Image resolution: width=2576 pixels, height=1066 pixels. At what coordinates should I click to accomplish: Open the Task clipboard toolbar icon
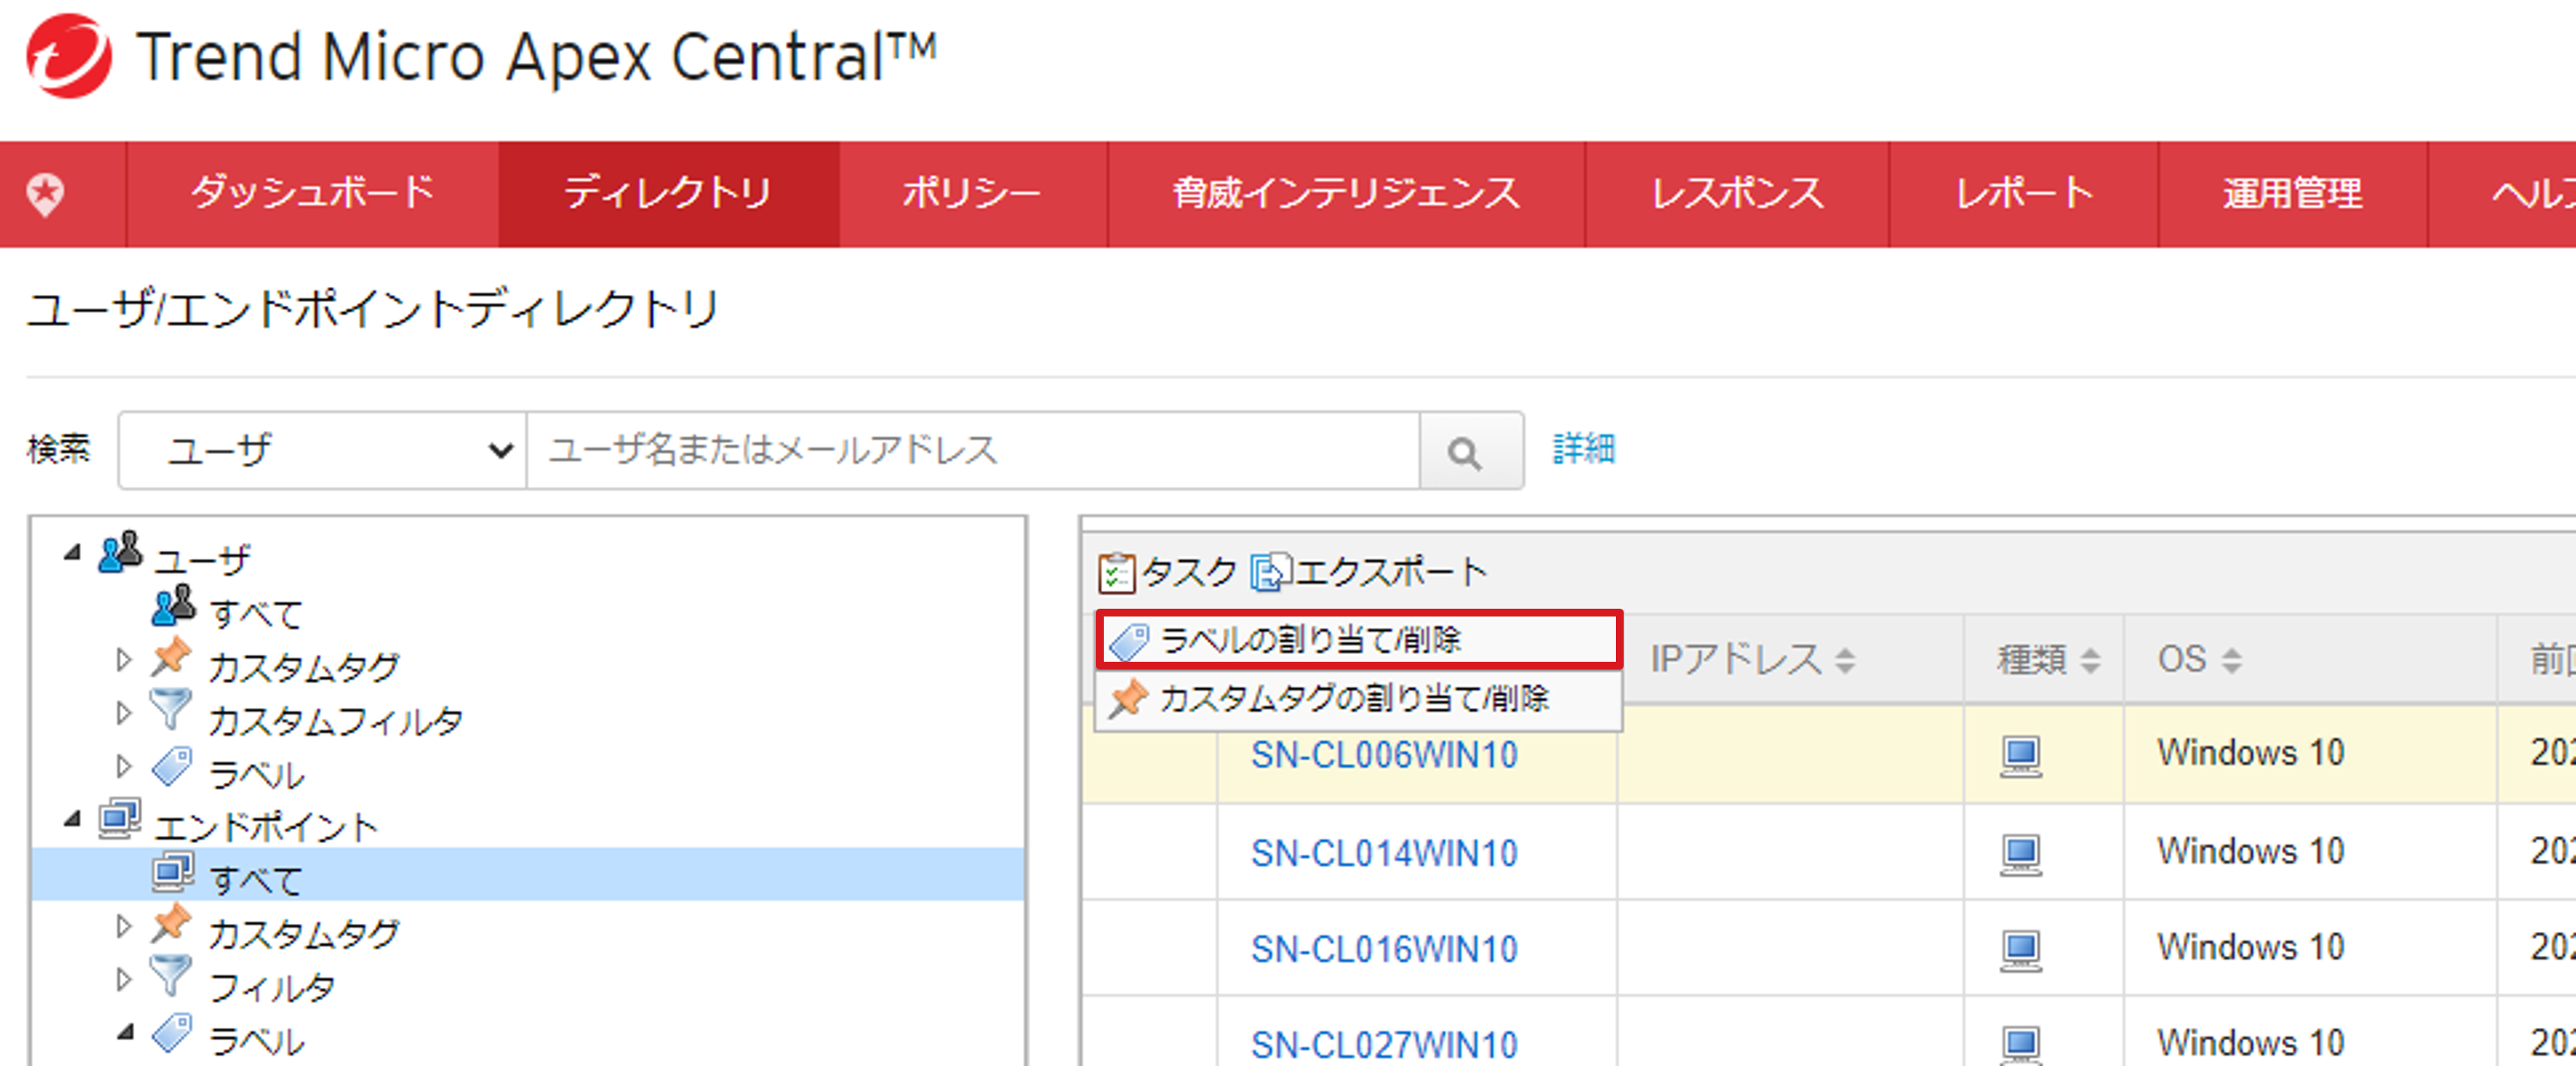tap(1116, 573)
